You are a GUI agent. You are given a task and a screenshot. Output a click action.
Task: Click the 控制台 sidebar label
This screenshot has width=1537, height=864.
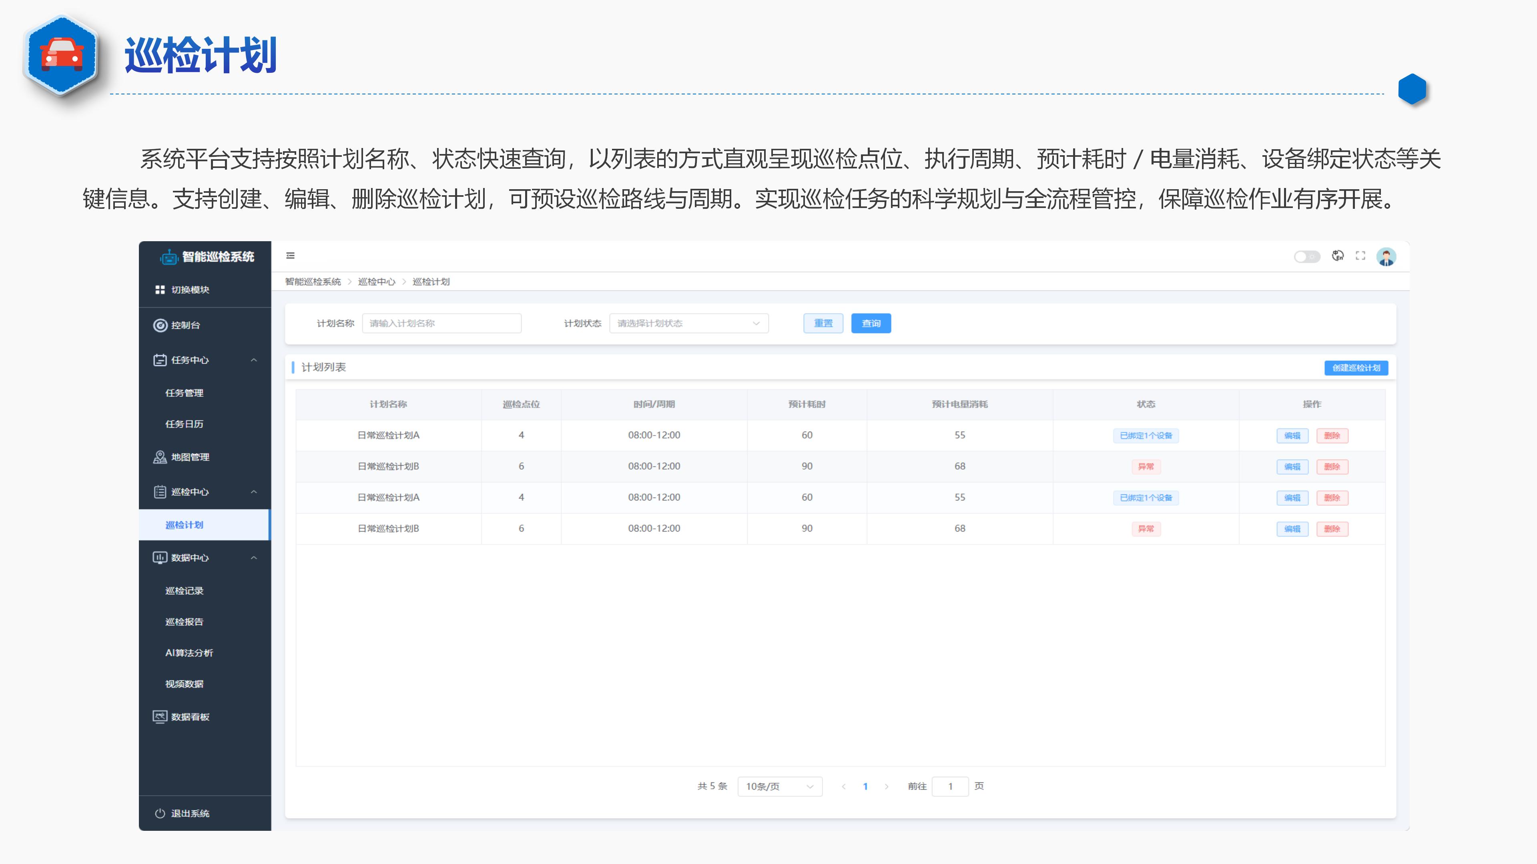pos(186,325)
